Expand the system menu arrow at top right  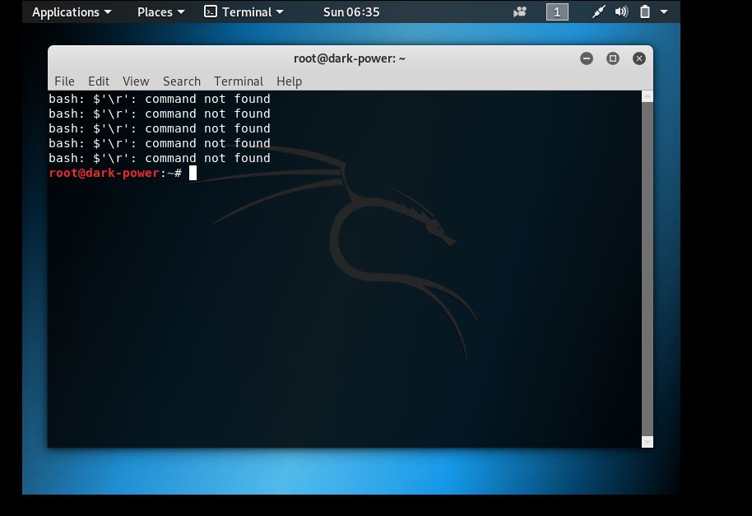664,12
